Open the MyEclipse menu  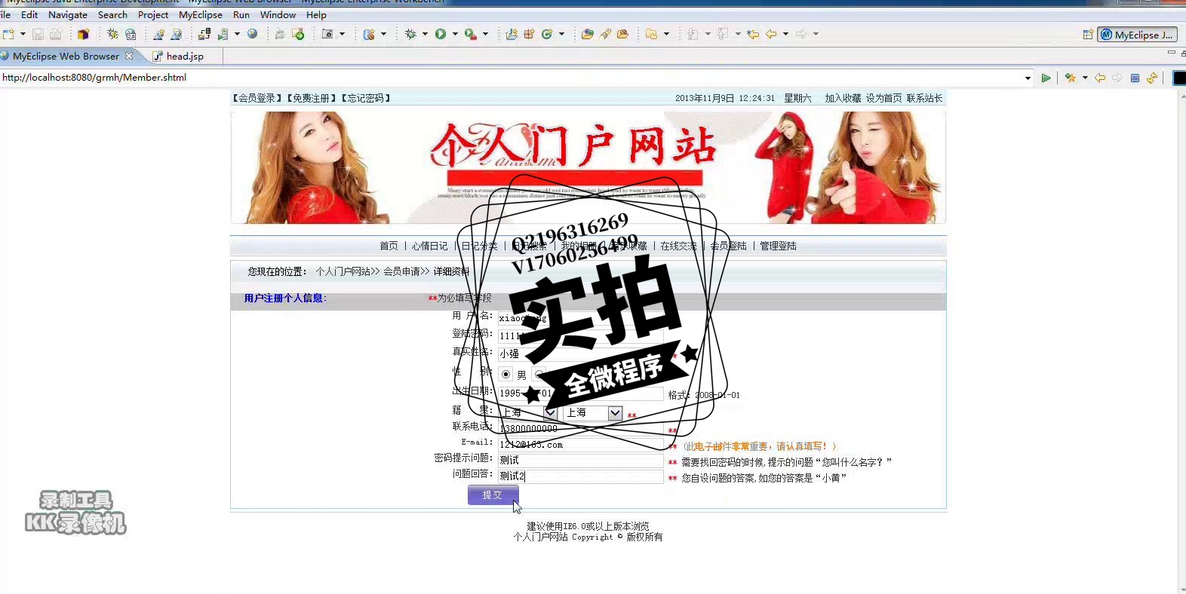point(201,14)
